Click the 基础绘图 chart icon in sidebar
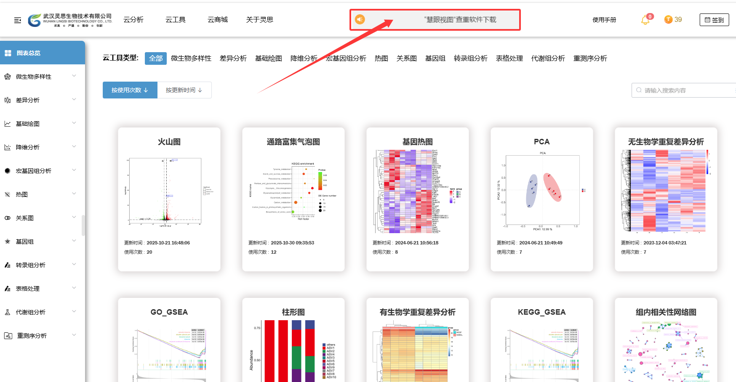 (x=7, y=123)
